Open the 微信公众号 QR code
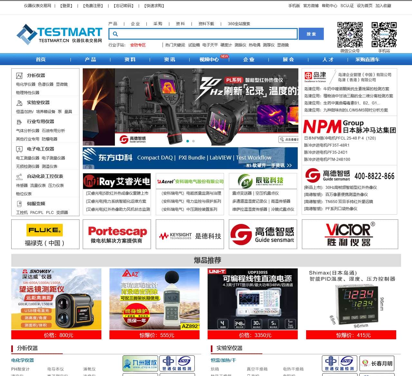Screen dimensions: 412x376 [350, 35]
